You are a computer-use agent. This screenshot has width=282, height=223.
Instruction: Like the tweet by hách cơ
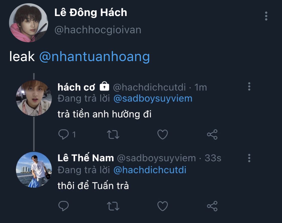pos(162,135)
